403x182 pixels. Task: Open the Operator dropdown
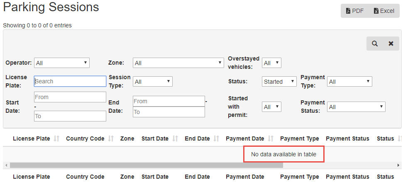62,63
